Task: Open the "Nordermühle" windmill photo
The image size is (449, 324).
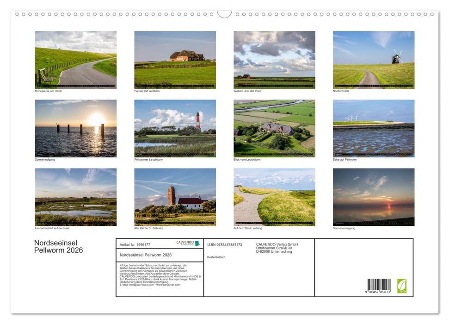Action: 374,59
